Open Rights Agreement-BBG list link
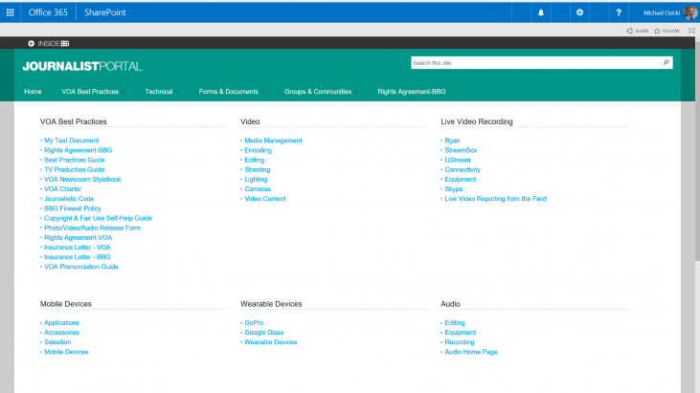Screen dimensions: 700x393 (79, 150)
